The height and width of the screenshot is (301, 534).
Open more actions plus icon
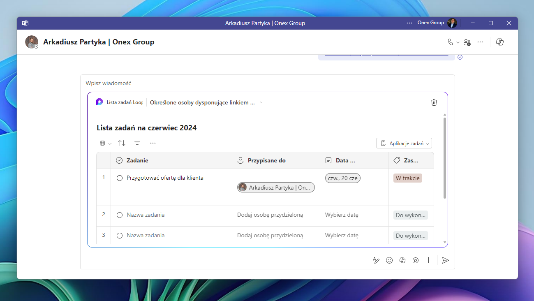pyautogui.click(x=429, y=260)
